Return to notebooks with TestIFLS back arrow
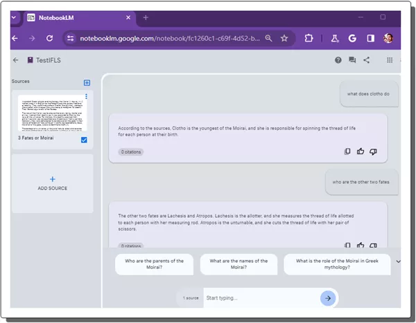The width and height of the screenshot is (416, 323). [16, 60]
